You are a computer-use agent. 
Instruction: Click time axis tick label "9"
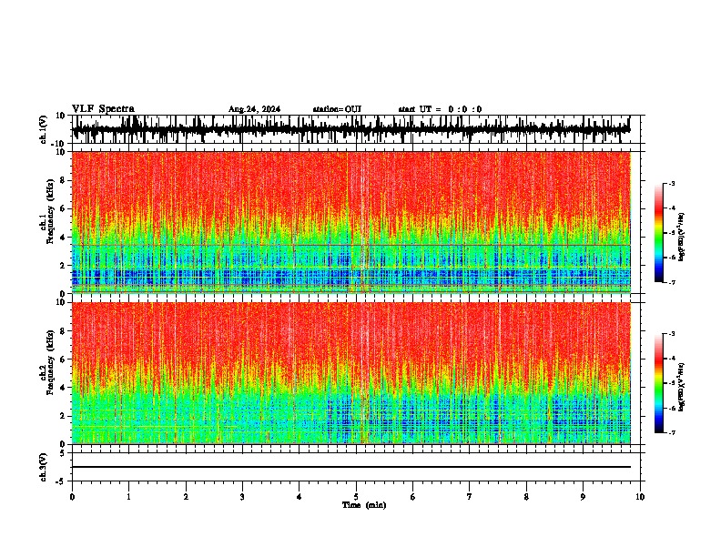coord(583,497)
